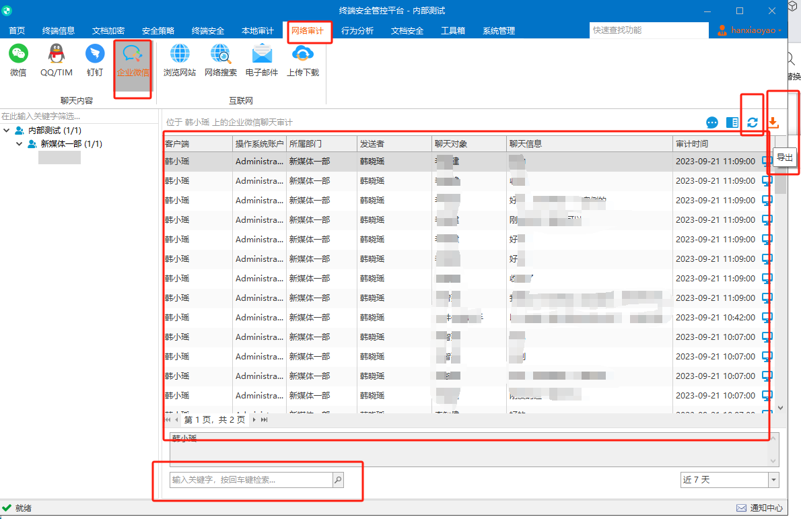801x519 pixels.
Task: Switch to the 行为分析 tab
Action: tap(357, 31)
